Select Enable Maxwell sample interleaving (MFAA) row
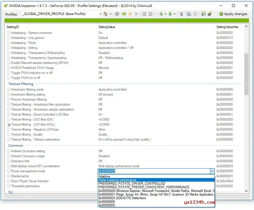Image resolution: width=254 pixels, height=210 pixels. coord(124,63)
